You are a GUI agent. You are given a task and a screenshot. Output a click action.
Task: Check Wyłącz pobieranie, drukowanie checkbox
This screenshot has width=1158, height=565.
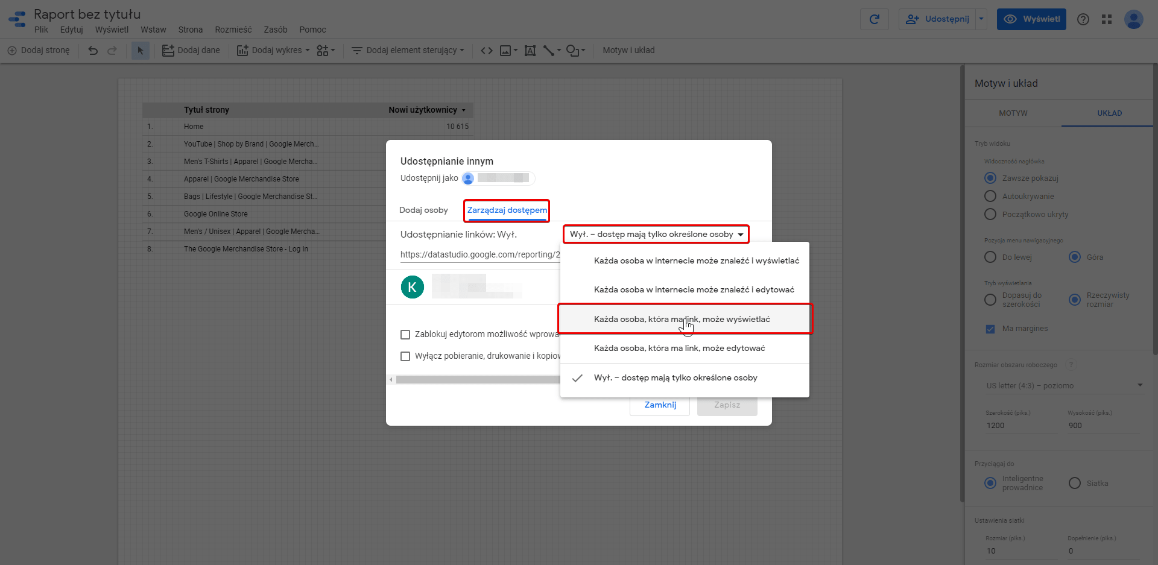(x=405, y=356)
